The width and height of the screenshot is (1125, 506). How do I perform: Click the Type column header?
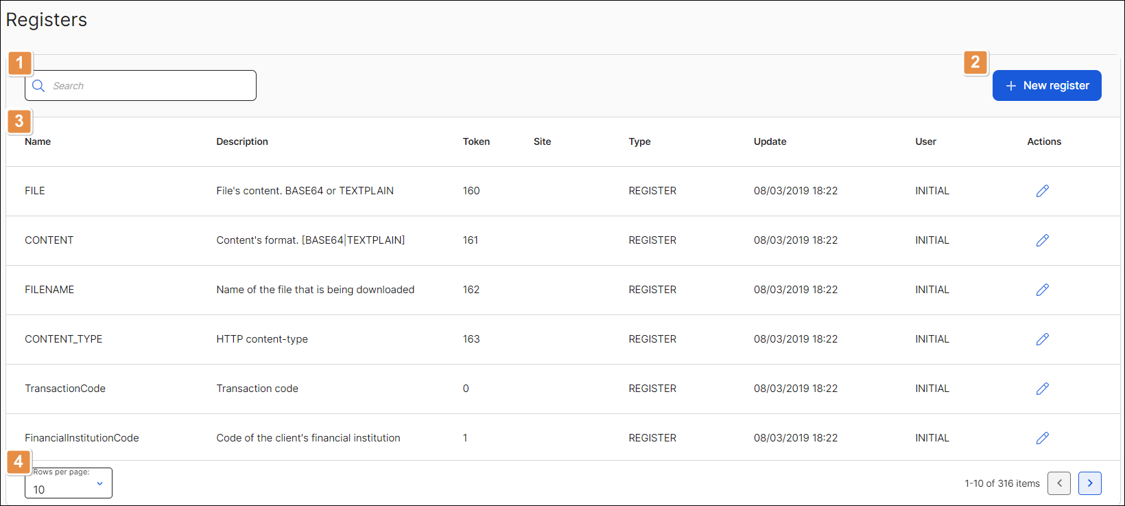(x=639, y=141)
